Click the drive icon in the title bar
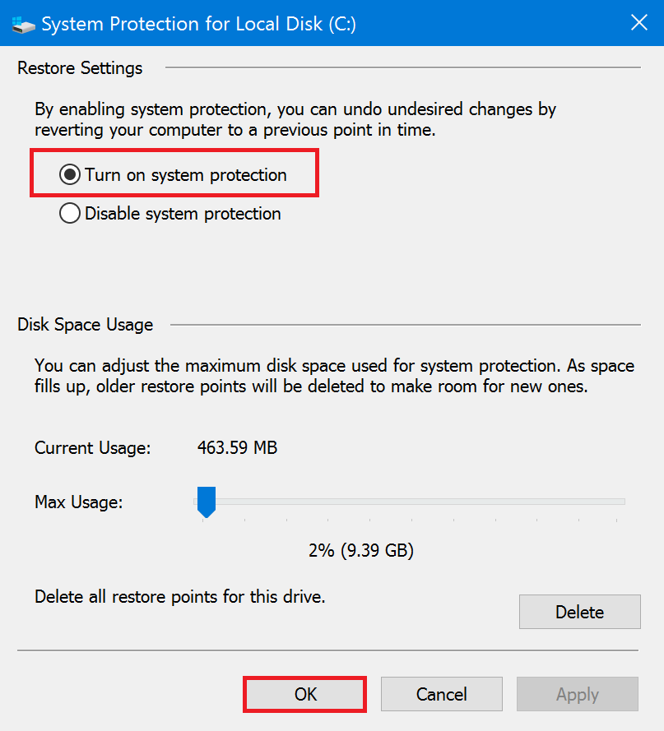This screenshot has width=664, height=731. (24, 24)
